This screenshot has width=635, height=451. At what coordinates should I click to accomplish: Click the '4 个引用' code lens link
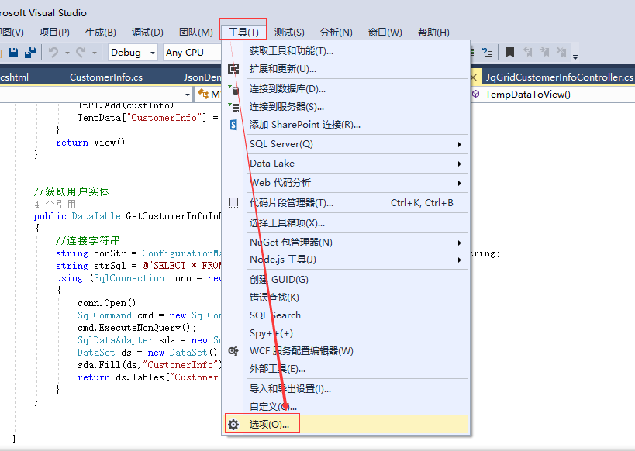point(55,204)
